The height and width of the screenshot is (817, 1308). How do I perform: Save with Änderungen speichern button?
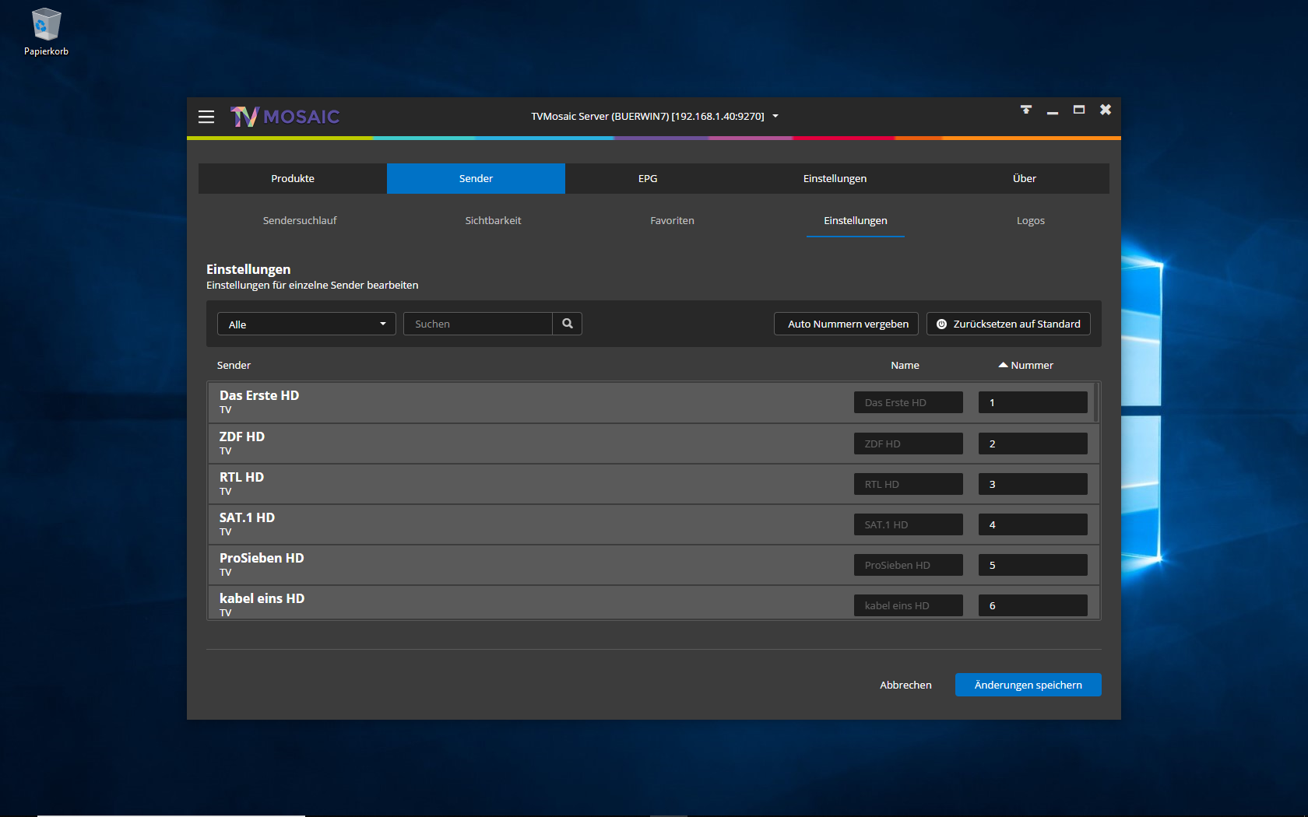1028,685
